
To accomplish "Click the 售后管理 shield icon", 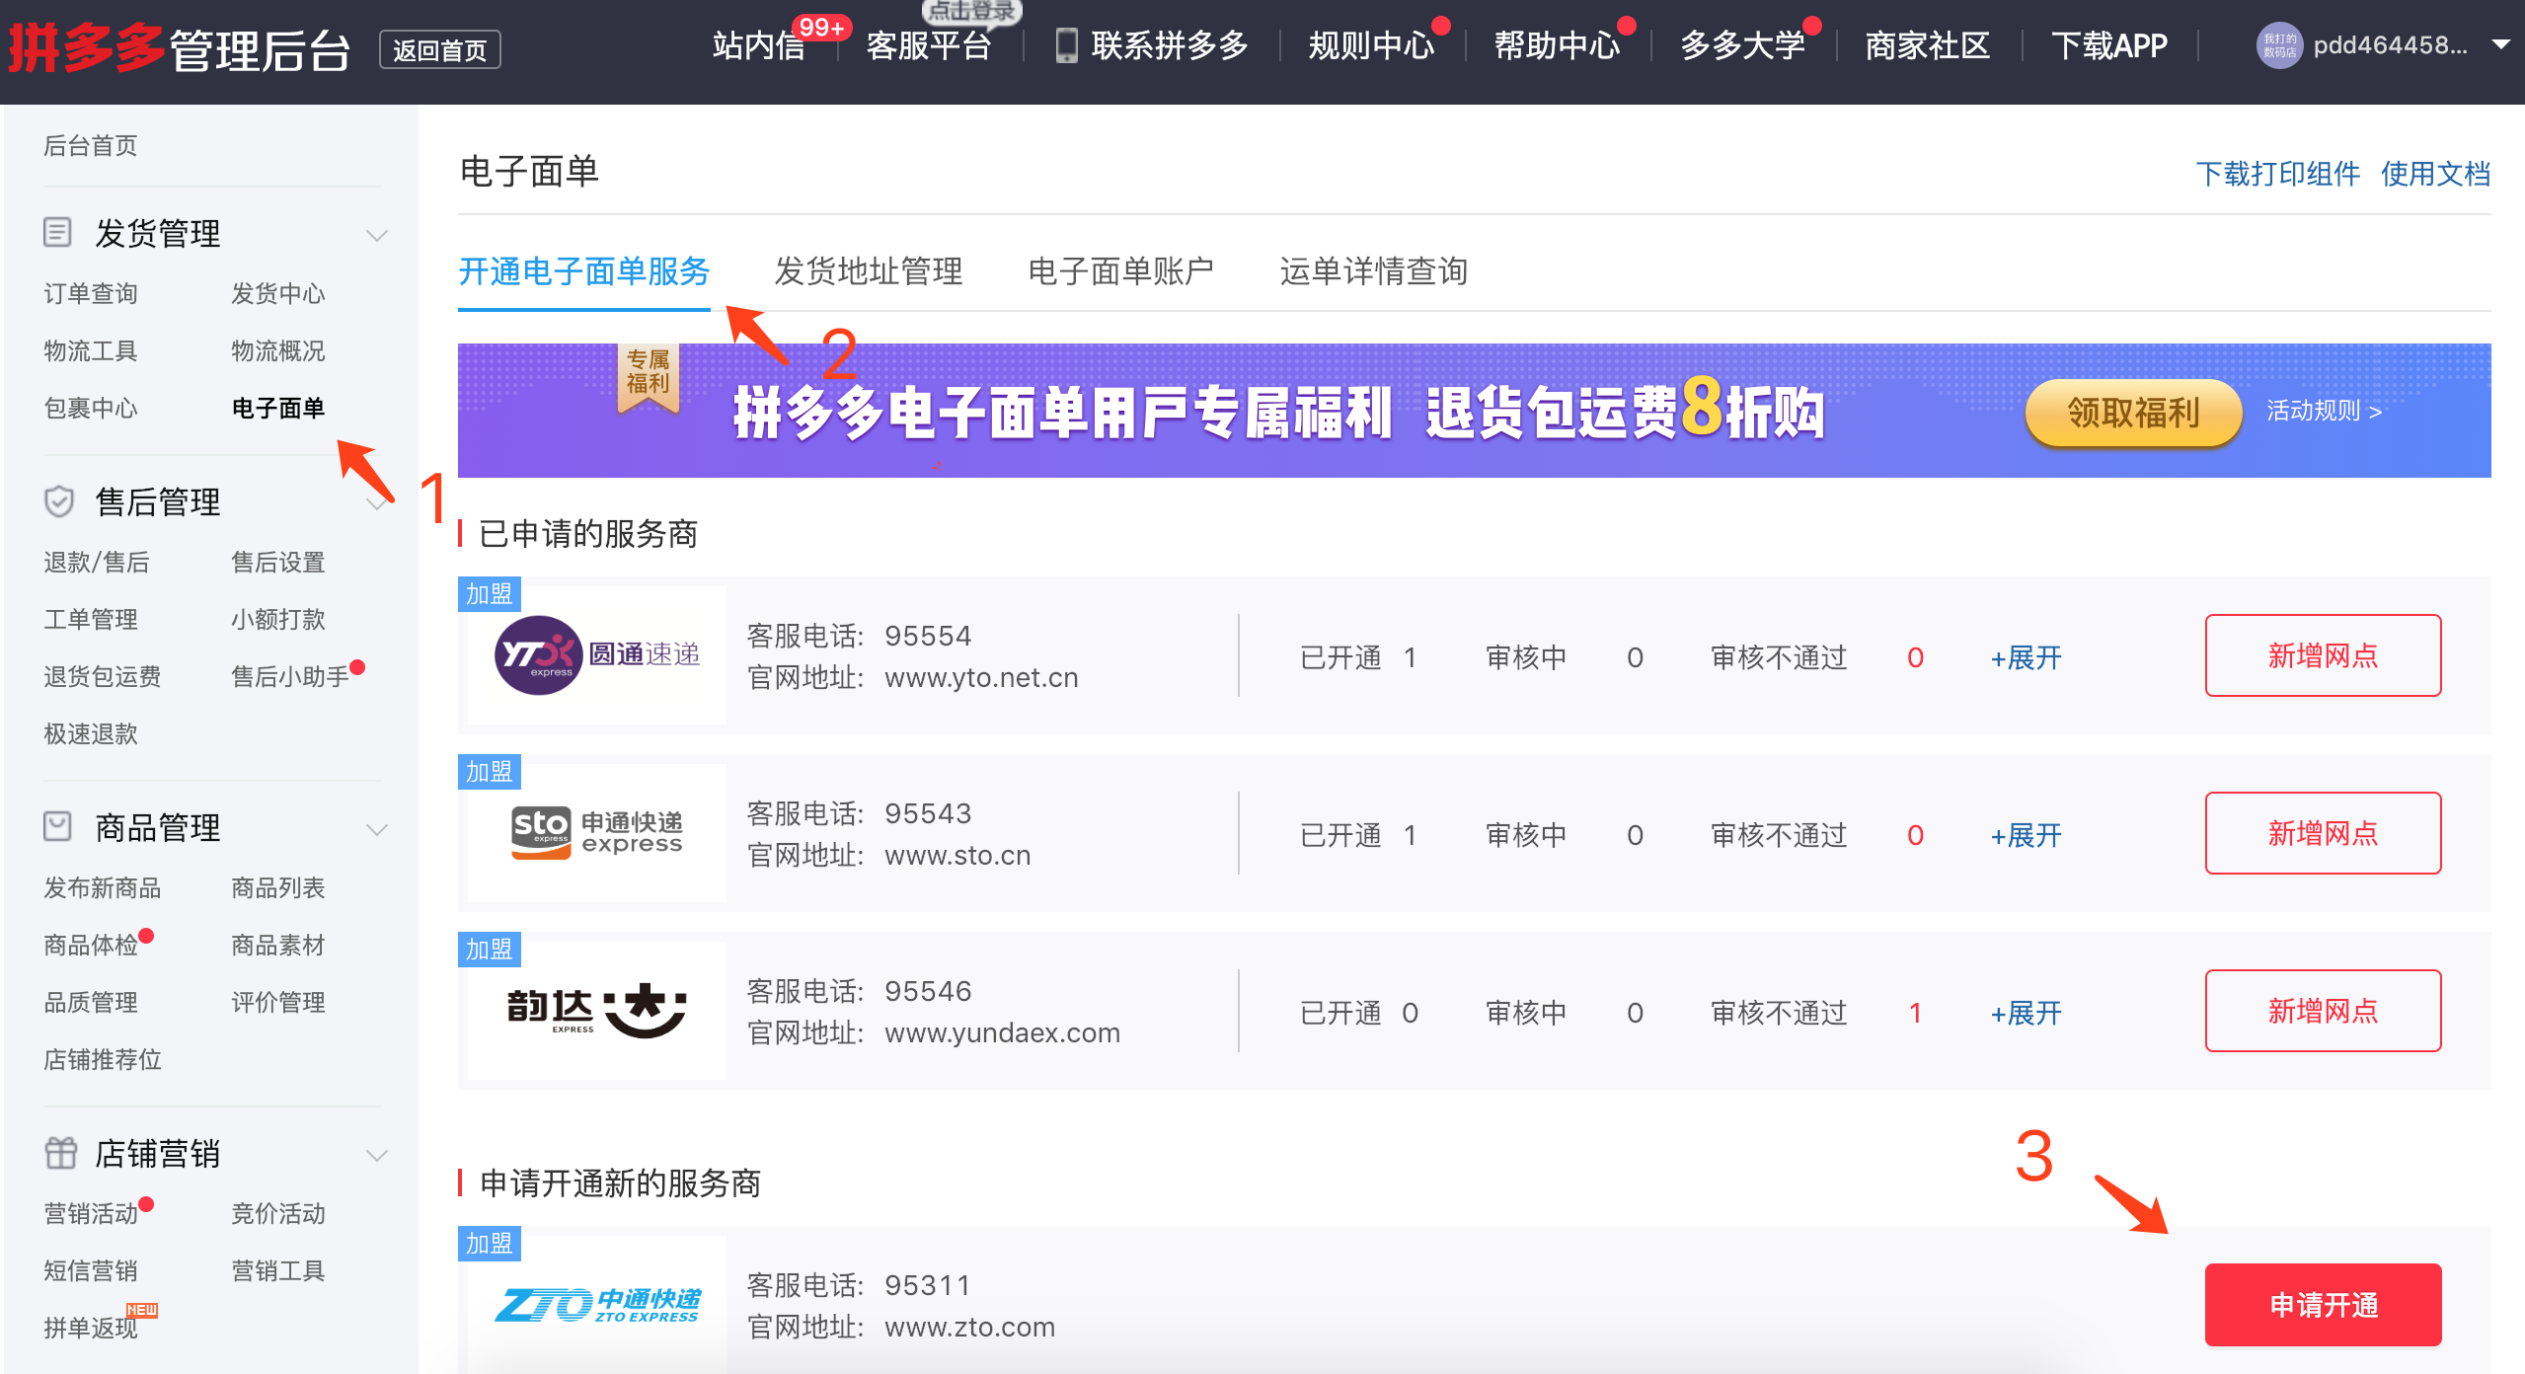I will 58,501.
